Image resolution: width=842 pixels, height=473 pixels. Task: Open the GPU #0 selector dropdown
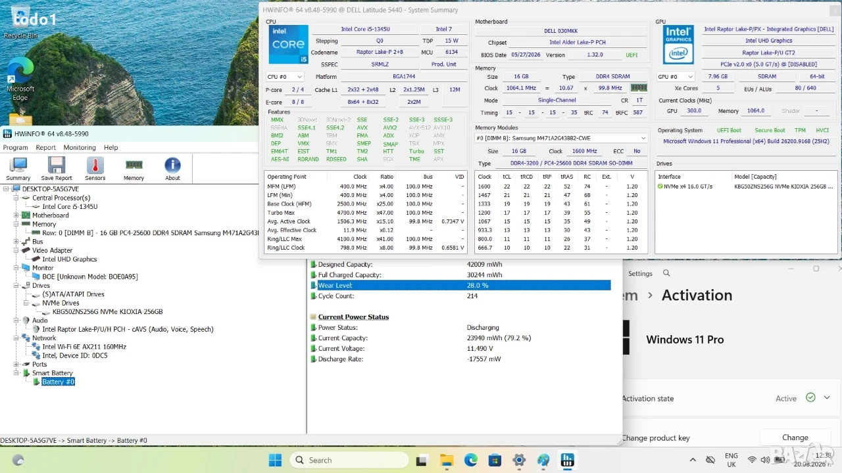676,77
